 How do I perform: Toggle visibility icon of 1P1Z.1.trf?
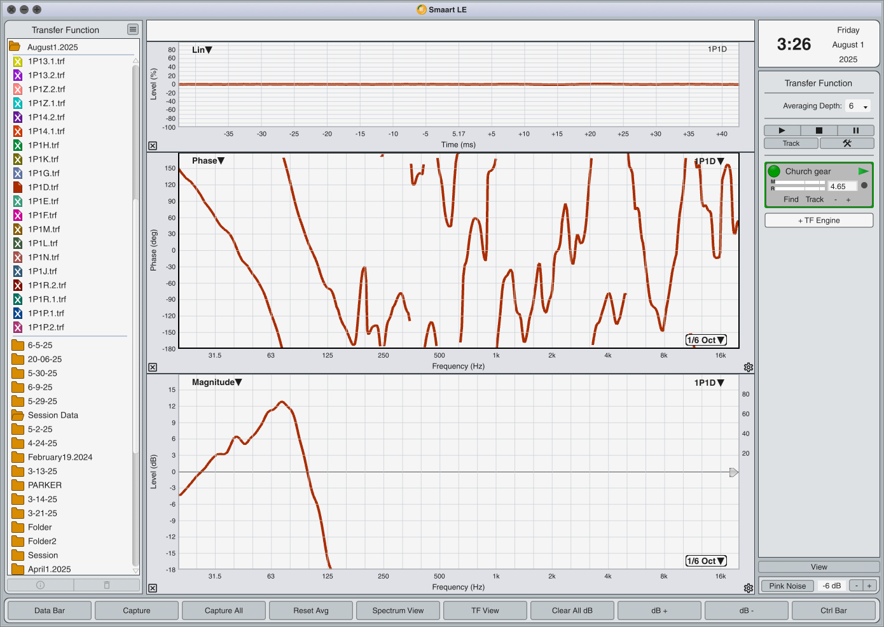coord(18,103)
